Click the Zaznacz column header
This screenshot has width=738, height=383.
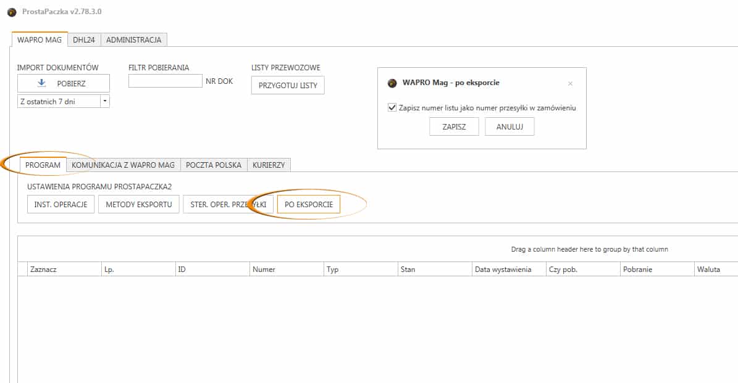coord(64,270)
